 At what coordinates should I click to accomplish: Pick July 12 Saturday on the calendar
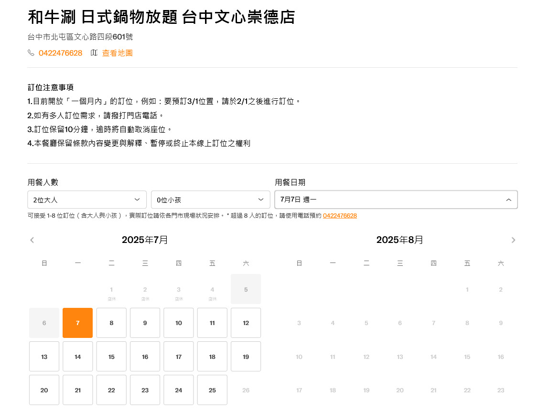tap(246, 323)
